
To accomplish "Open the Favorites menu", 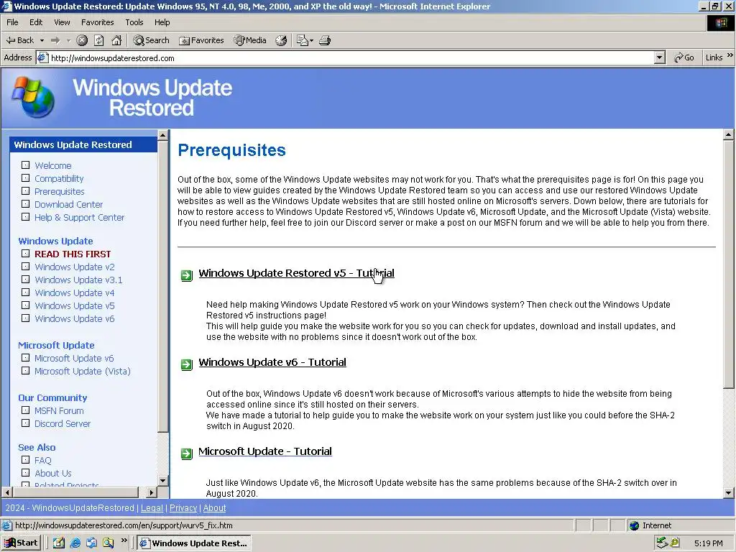I will tap(97, 22).
